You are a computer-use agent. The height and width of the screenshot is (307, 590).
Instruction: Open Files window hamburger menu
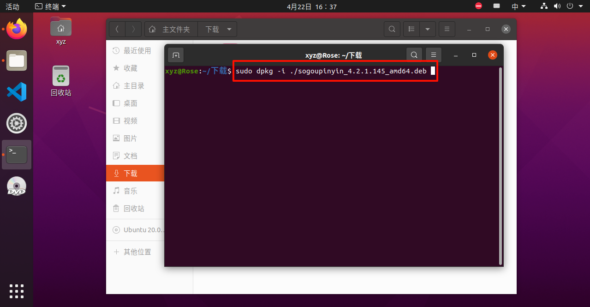[x=447, y=29]
